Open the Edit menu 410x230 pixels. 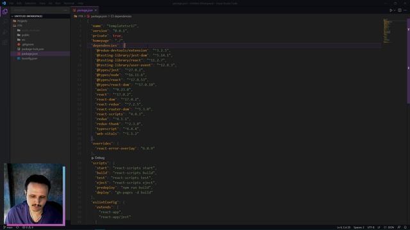19,3
